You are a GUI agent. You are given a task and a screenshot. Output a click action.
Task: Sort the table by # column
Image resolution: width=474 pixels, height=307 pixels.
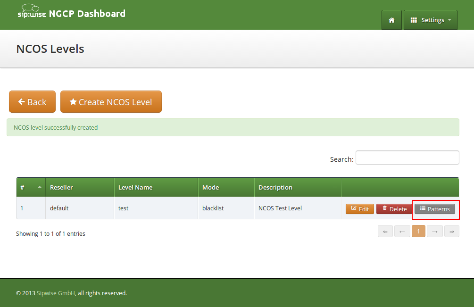pyautogui.click(x=31, y=187)
